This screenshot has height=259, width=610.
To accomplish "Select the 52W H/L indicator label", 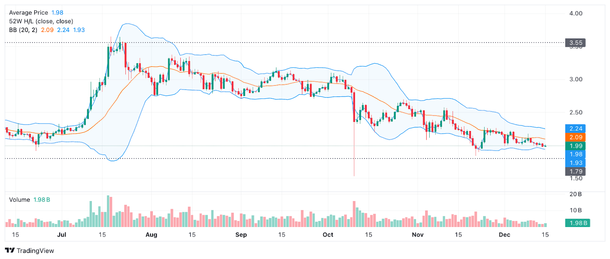I will point(41,21).
